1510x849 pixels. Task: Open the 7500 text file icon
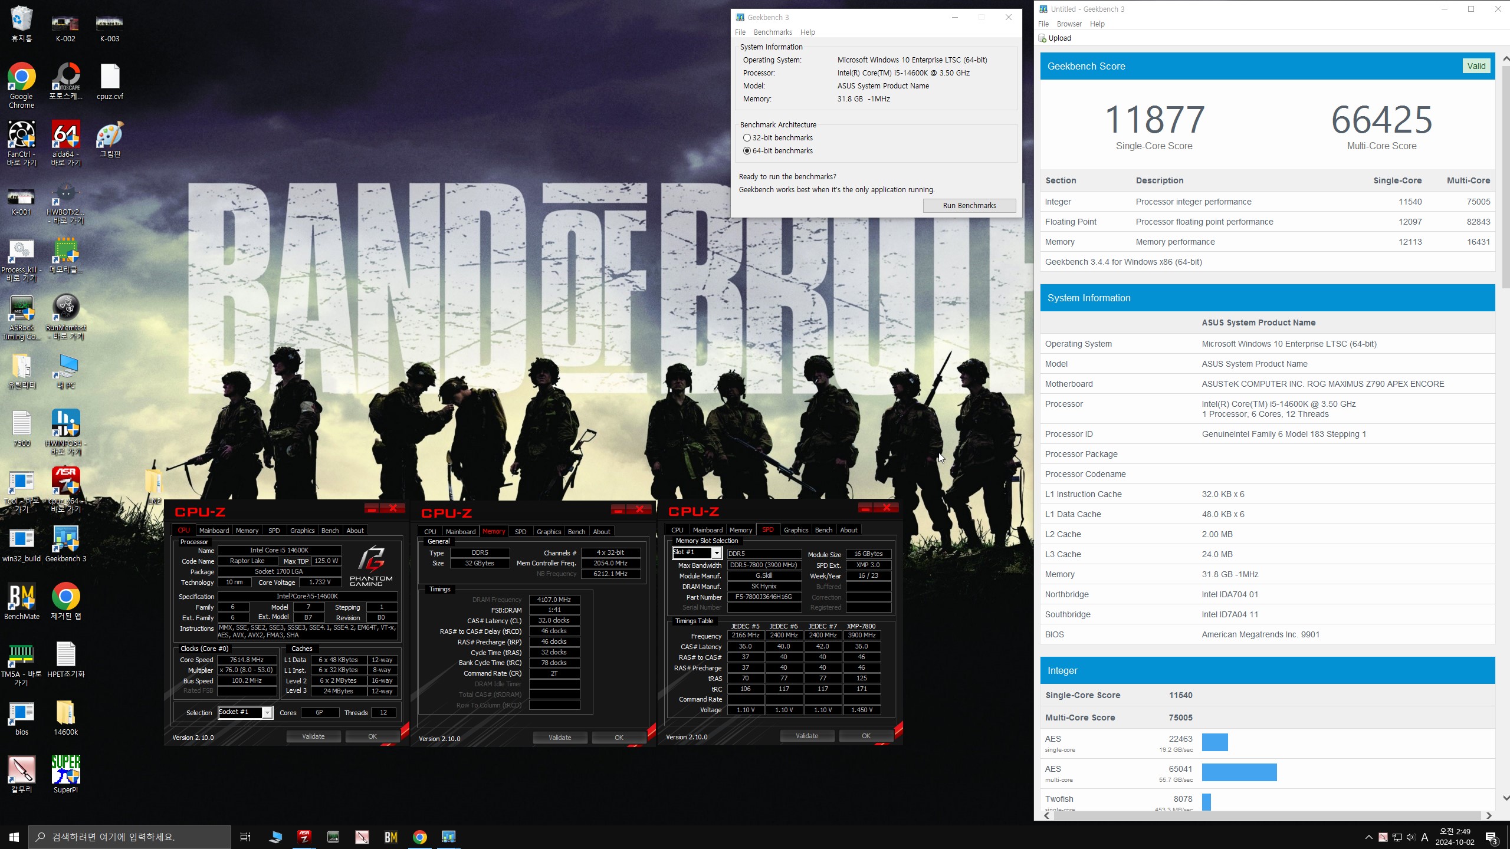point(21,429)
